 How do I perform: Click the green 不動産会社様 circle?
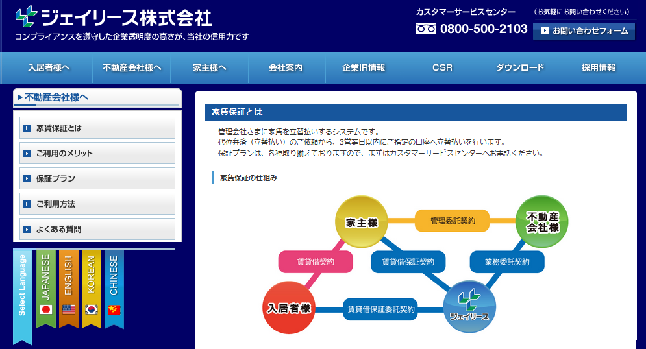click(542, 222)
